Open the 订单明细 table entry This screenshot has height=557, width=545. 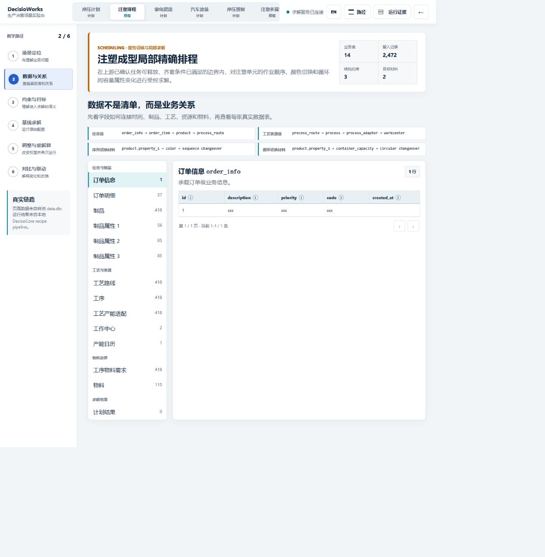coord(127,195)
